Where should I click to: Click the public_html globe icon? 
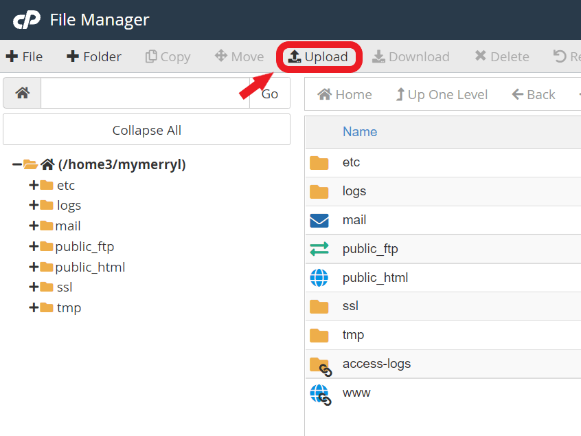pyautogui.click(x=319, y=278)
